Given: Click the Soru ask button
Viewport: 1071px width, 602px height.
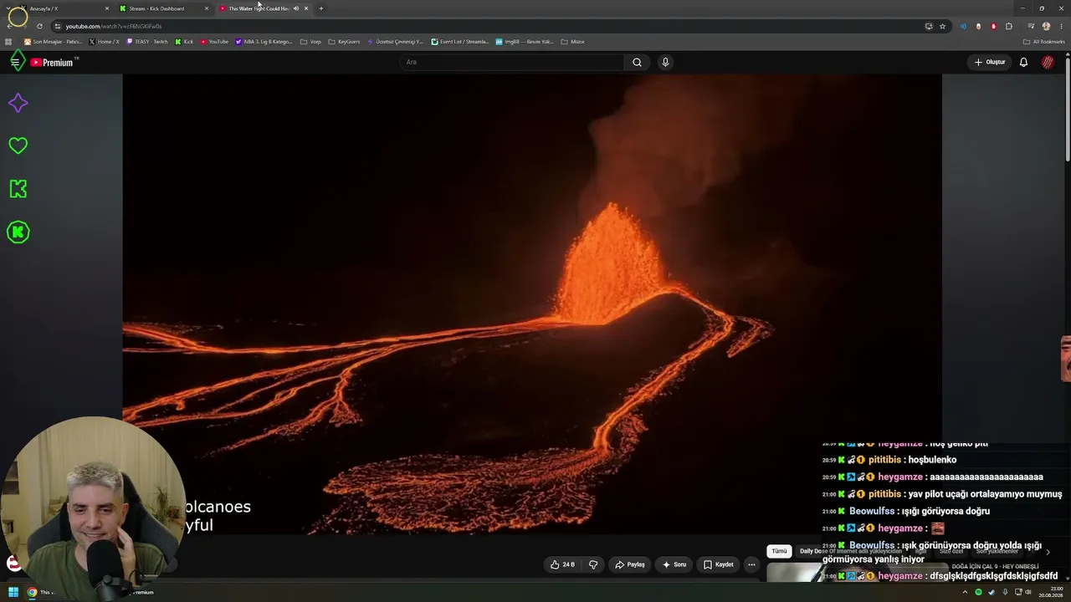Looking at the screenshot, I should point(674,564).
